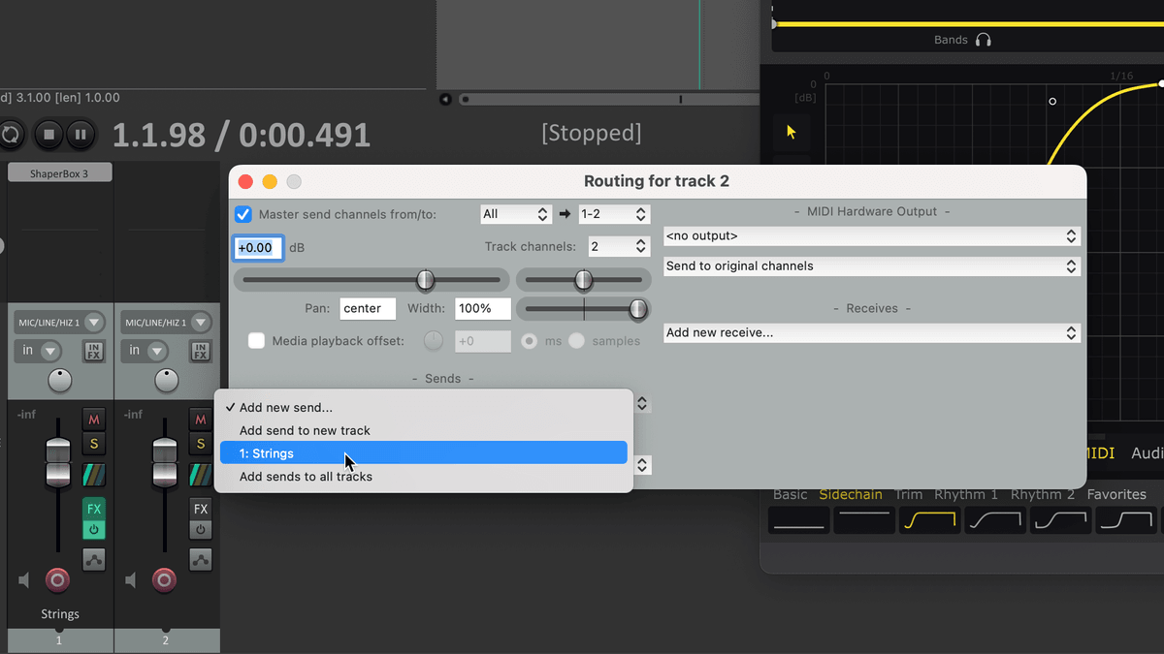Screen dimensions: 1164x654
Task: Select the yellow arrow pointer tool
Action: (792, 132)
